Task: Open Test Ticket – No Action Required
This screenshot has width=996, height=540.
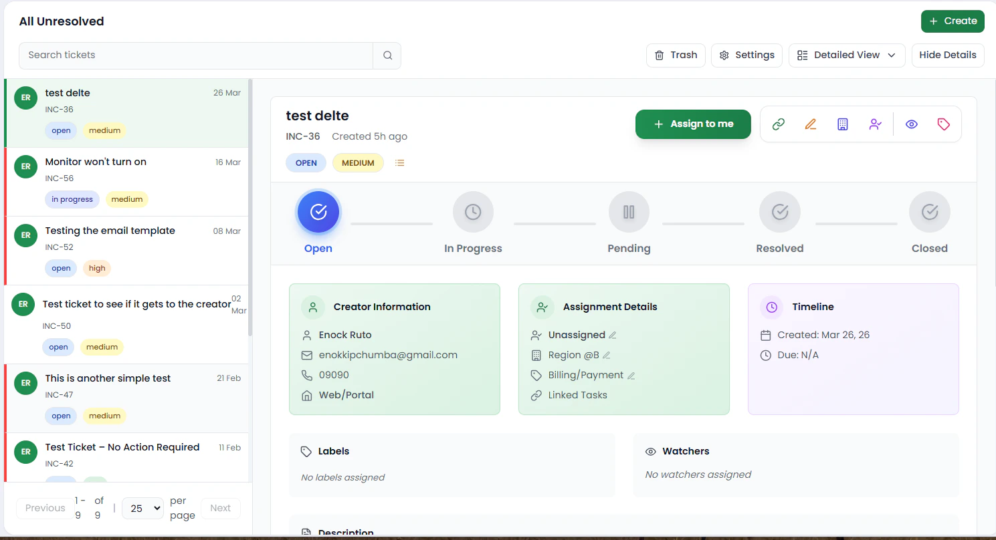Action: pos(127,458)
